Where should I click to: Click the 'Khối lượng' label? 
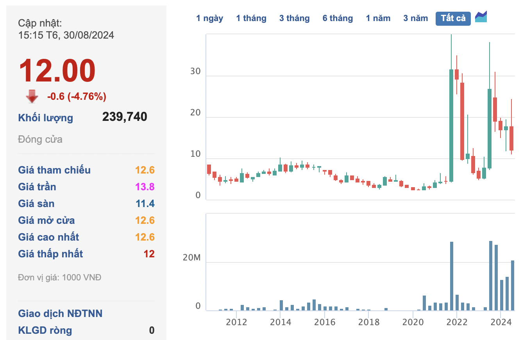(x=46, y=118)
